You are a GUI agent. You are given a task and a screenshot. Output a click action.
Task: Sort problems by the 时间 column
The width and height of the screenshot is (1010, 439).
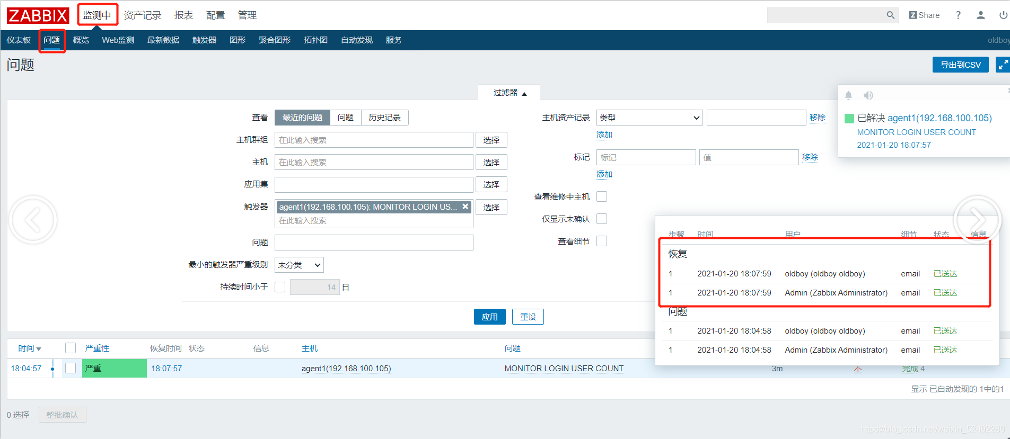pos(29,348)
